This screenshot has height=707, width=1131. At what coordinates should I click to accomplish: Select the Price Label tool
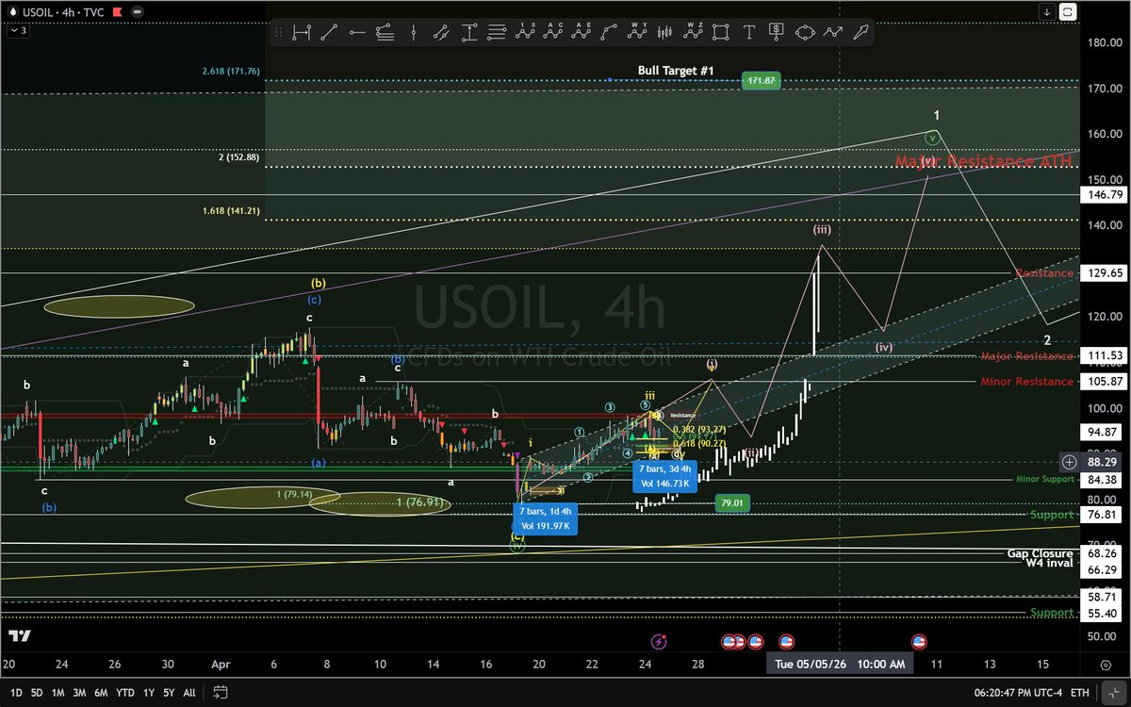(x=775, y=32)
